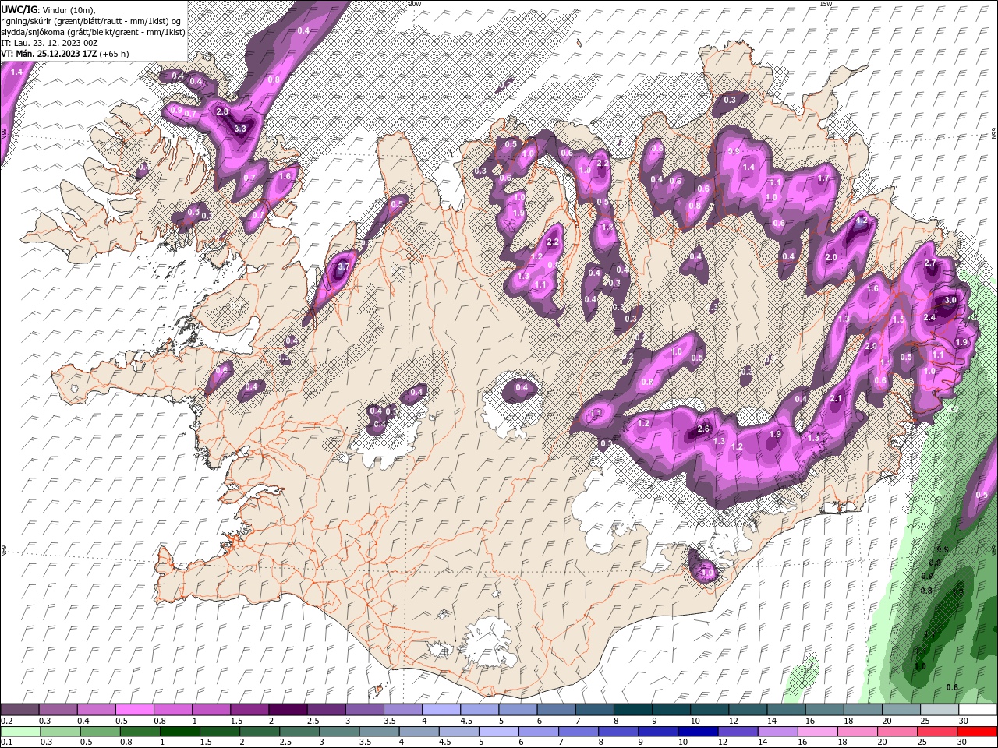Click the dark green swatch between 1 and 1.5
The width and height of the screenshot is (998, 748).
pyautogui.click(x=179, y=732)
